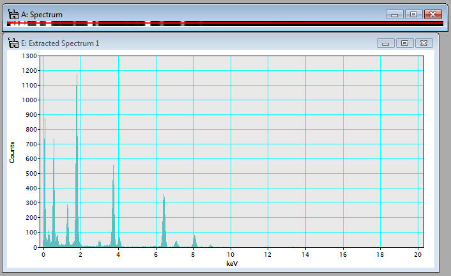The height and width of the screenshot is (276, 451).
Task: Click the 6 tick on keV axis
Action: 156,254
